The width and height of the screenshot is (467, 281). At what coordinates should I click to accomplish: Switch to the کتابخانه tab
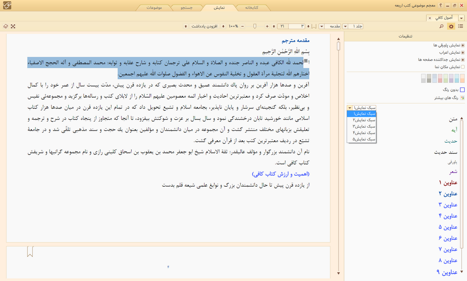pos(252,7)
